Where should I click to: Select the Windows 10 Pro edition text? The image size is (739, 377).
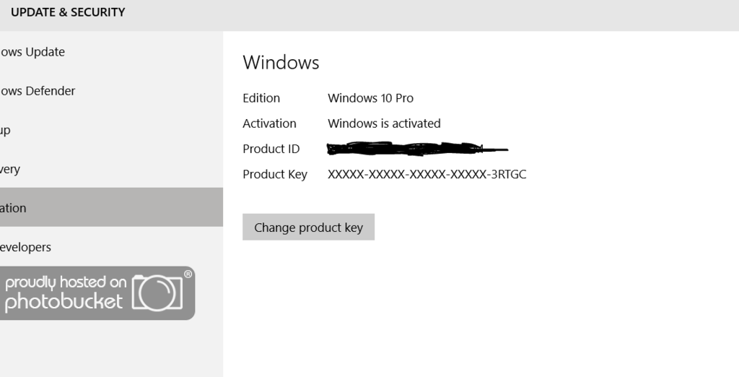[370, 98]
